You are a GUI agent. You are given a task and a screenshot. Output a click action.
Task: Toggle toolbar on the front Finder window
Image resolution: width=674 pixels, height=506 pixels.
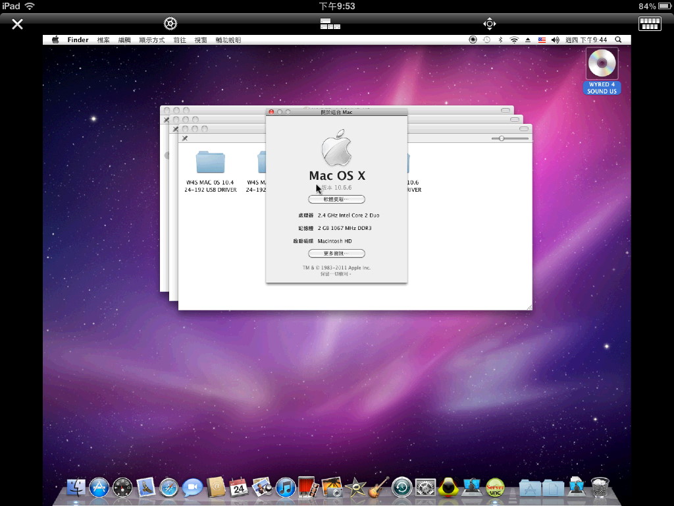tap(523, 128)
